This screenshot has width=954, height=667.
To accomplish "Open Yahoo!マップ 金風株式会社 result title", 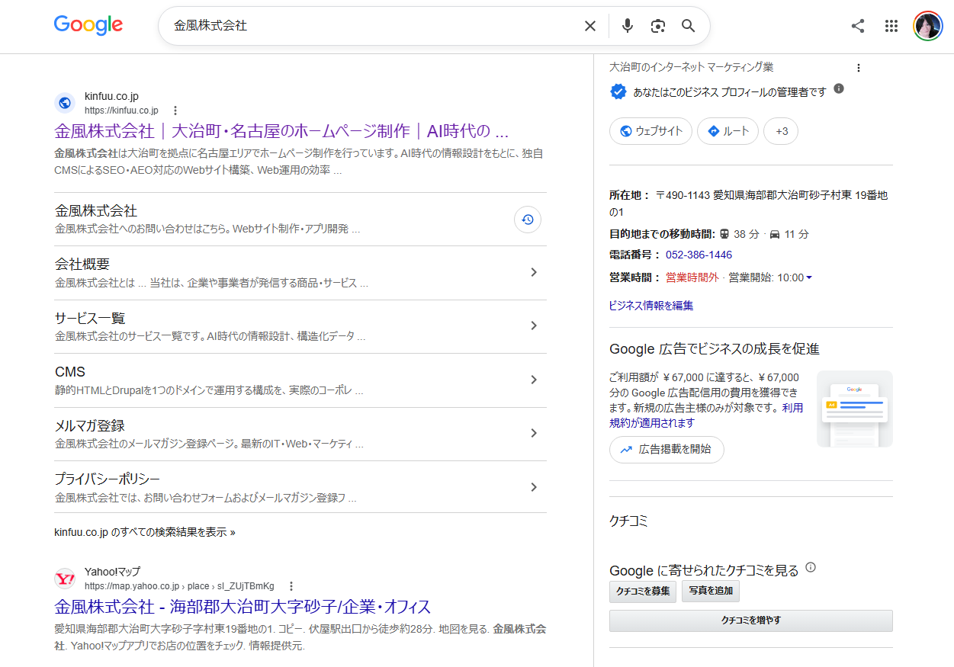I will click(243, 607).
